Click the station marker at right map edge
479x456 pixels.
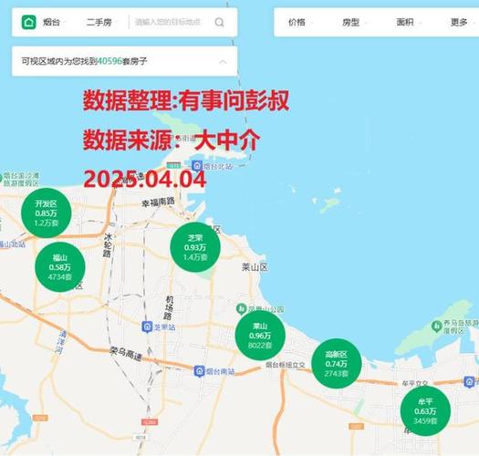pyautogui.click(x=469, y=382)
